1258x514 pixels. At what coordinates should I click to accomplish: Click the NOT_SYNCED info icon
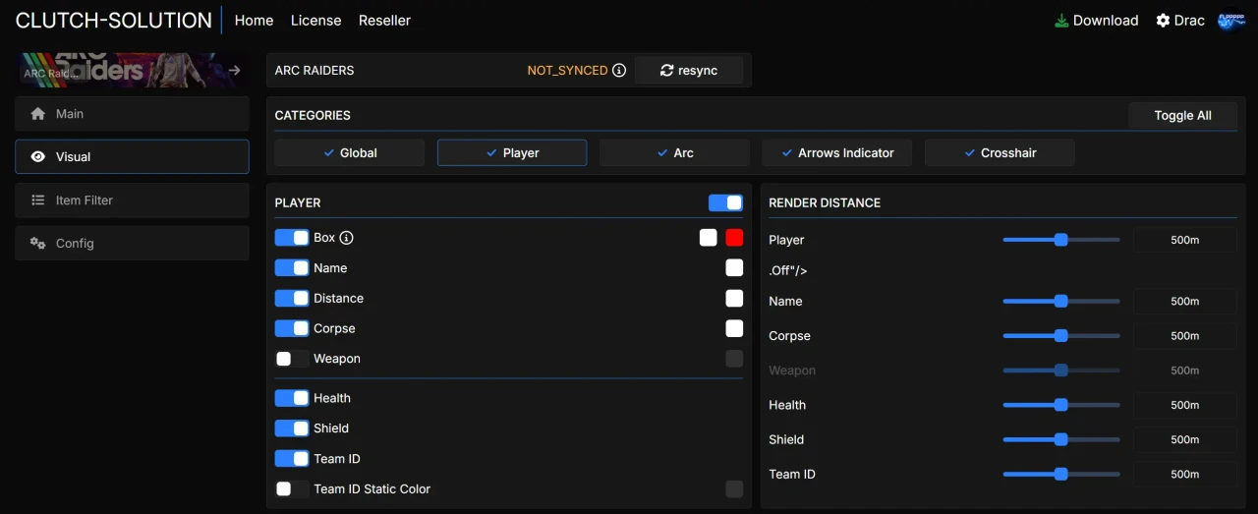pyautogui.click(x=619, y=71)
